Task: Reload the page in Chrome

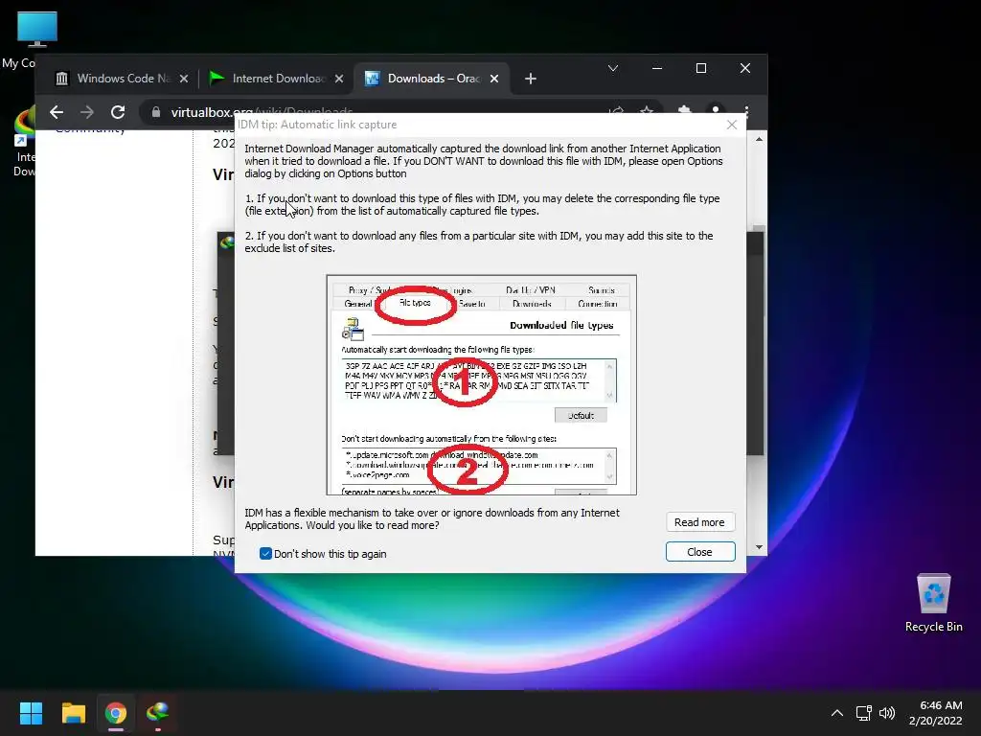Action: tap(118, 112)
